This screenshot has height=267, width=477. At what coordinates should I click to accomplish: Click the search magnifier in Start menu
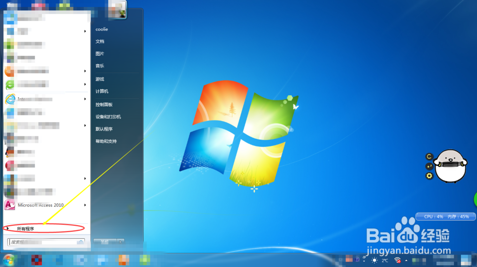coord(81,242)
